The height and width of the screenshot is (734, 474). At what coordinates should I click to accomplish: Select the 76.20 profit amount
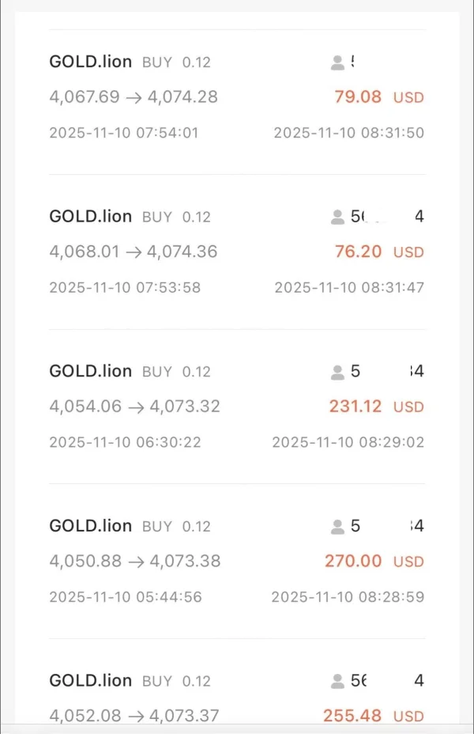(358, 252)
